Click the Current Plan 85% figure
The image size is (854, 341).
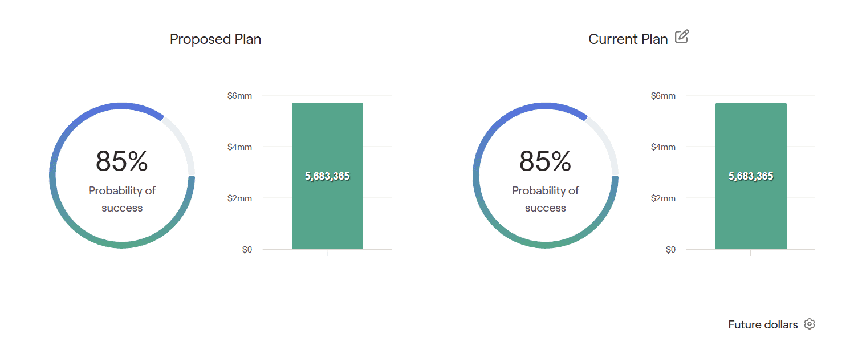coord(546,161)
